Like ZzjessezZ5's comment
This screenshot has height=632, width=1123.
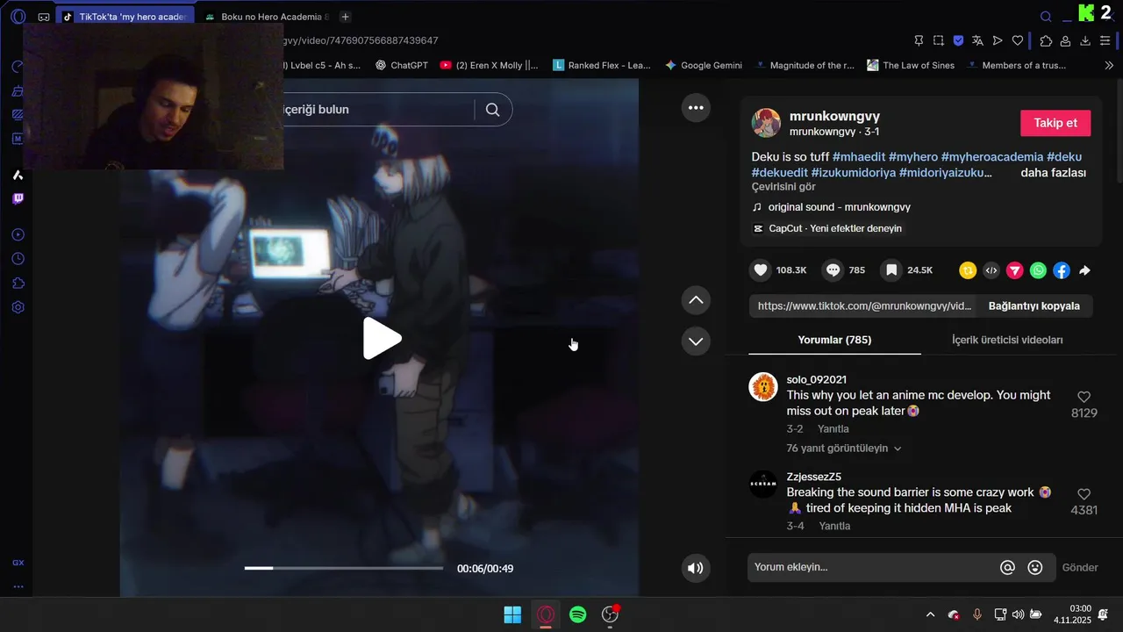click(1084, 494)
